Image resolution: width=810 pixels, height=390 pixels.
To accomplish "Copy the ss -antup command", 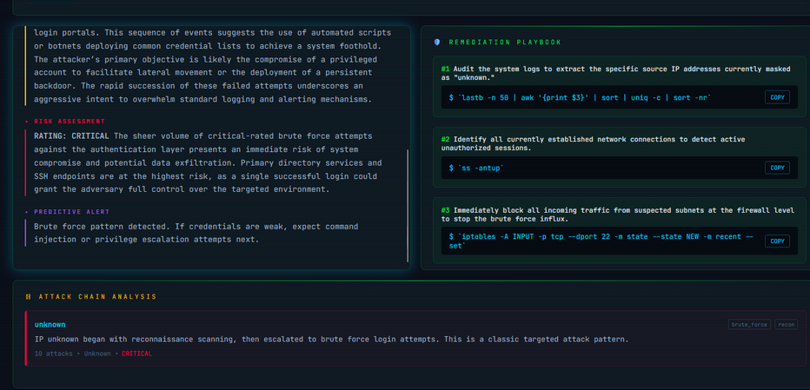I will tap(777, 168).
